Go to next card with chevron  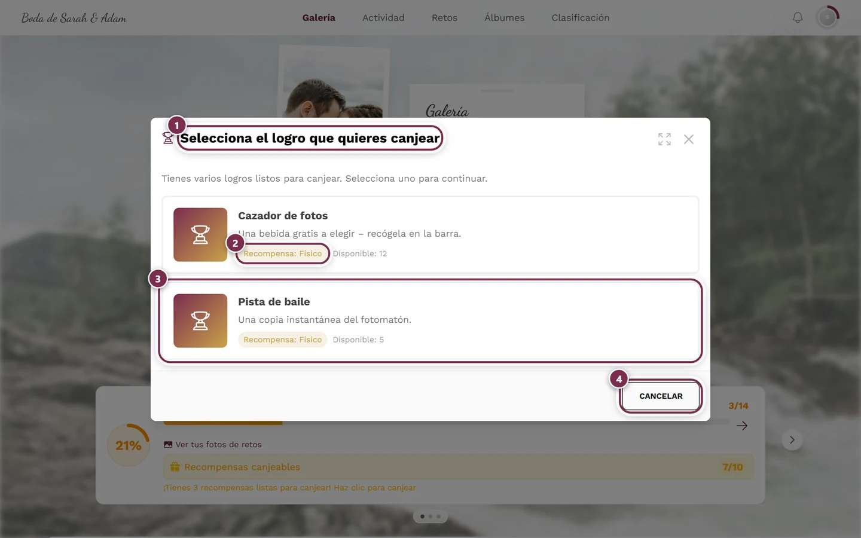792,440
